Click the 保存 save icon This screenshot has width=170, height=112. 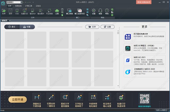(x=10, y=11)
